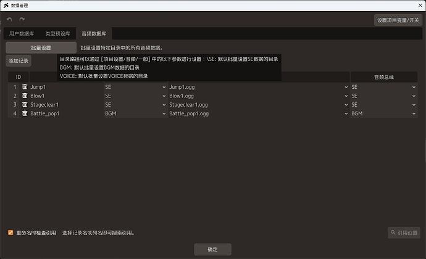The height and width of the screenshot is (259, 426).
Task: Click the 引用位置 search button
Action: [x=404, y=232]
